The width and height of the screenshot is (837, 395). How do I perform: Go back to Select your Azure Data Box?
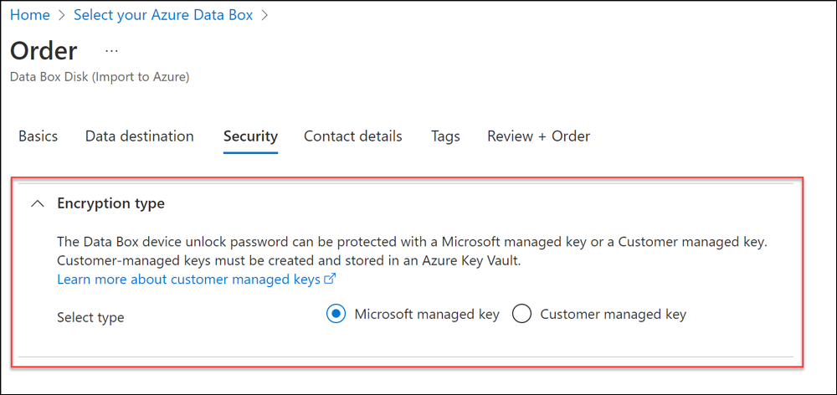click(163, 16)
